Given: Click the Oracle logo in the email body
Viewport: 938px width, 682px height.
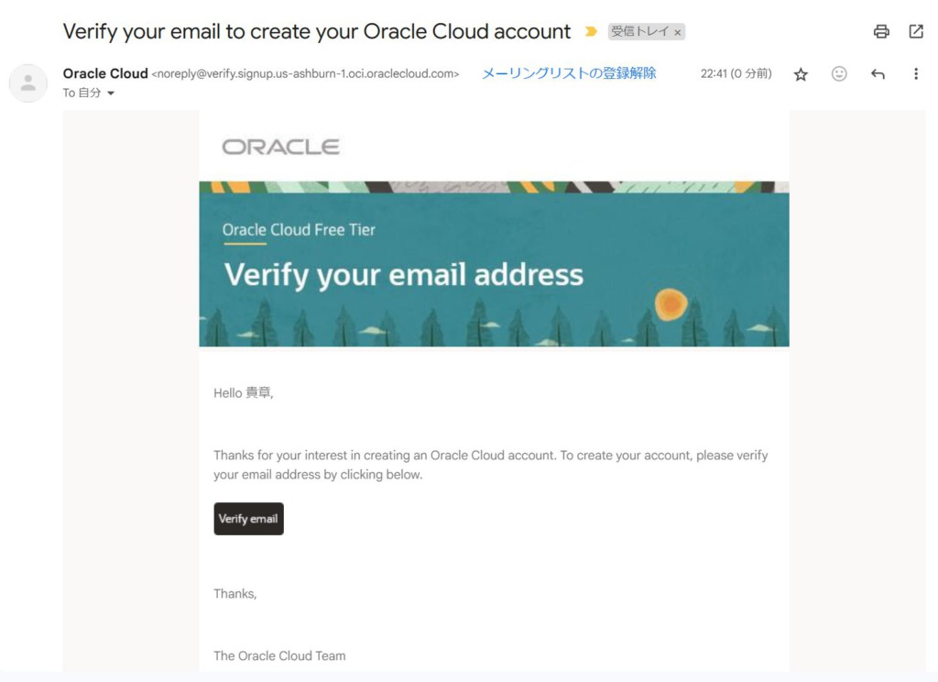Looking at the screenshot, I should 280,145.
